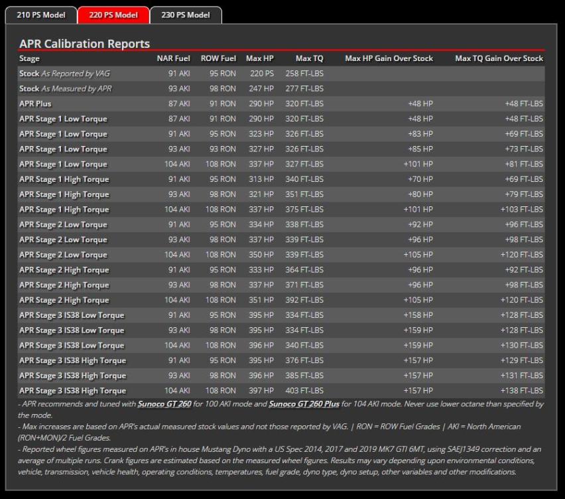Click the Max HP column header
Image resolution: width=565 pixels, height=499 pixels.
click(x=260, y=58)
